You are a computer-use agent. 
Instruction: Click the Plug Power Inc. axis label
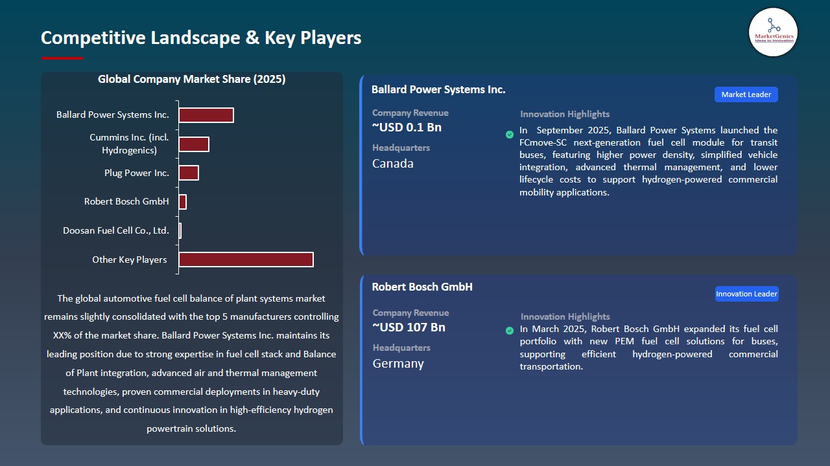137,173
